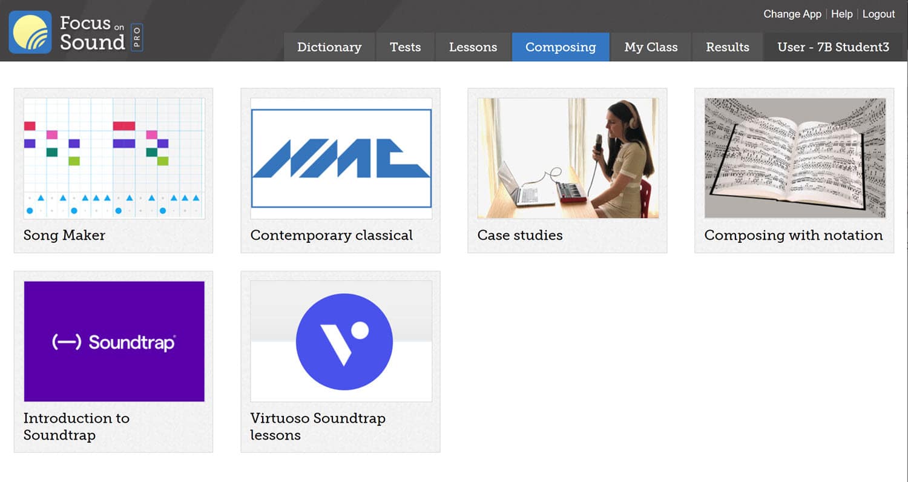Switch to the Dictionary tab
This screenshot has height=482, width=908.
[x=329, y=47]
